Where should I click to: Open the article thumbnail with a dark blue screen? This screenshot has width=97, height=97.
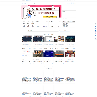click(x=48, y=54)
